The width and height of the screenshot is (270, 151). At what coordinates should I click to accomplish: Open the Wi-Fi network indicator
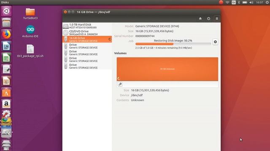point(227,3)
